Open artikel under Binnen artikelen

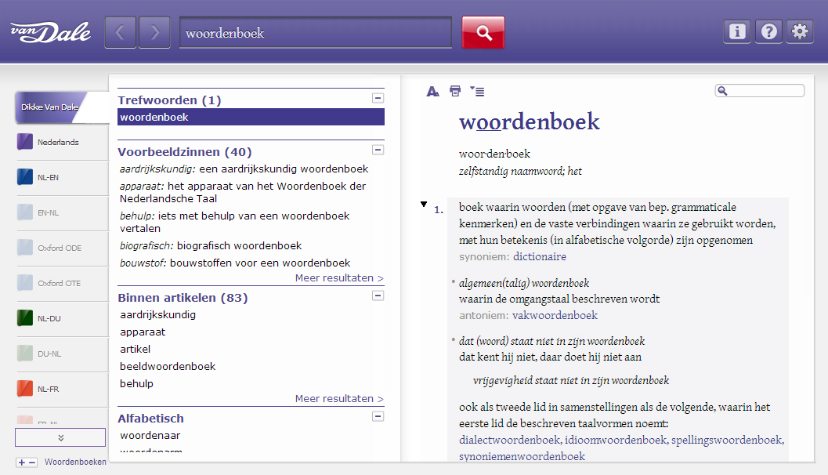tap(136, 350)
